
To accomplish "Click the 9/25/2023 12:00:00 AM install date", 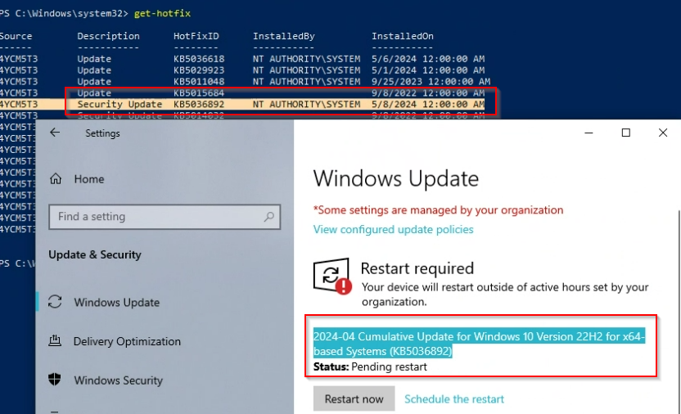I will (x=431, y=81).
